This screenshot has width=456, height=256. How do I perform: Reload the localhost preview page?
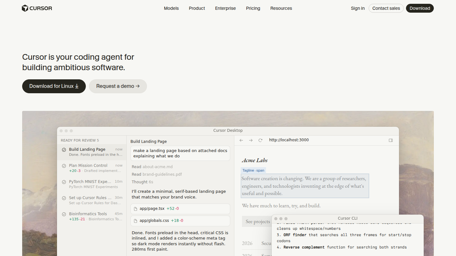click(x=260, y=140)
